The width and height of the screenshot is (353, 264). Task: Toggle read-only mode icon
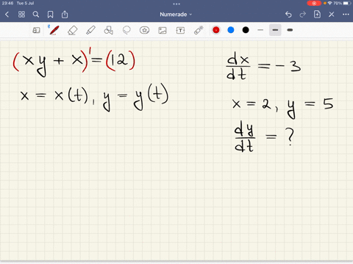(36, 30)
